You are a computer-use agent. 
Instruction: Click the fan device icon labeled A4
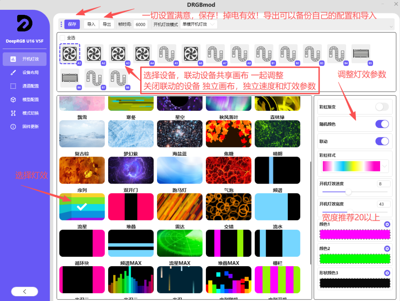coord(142,54)
